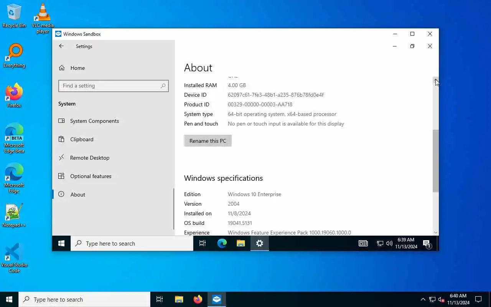Open System Components settings page

point(113,121)
